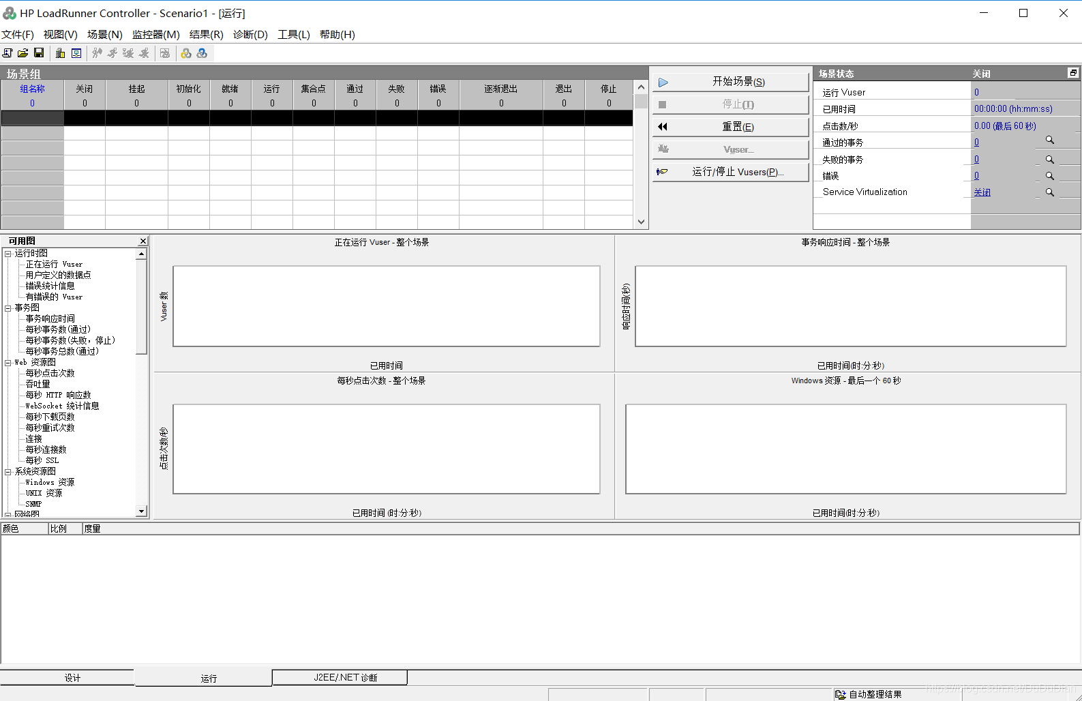Open the 工具(L) menu
The image size is (1082, 701).
point(294,35)
